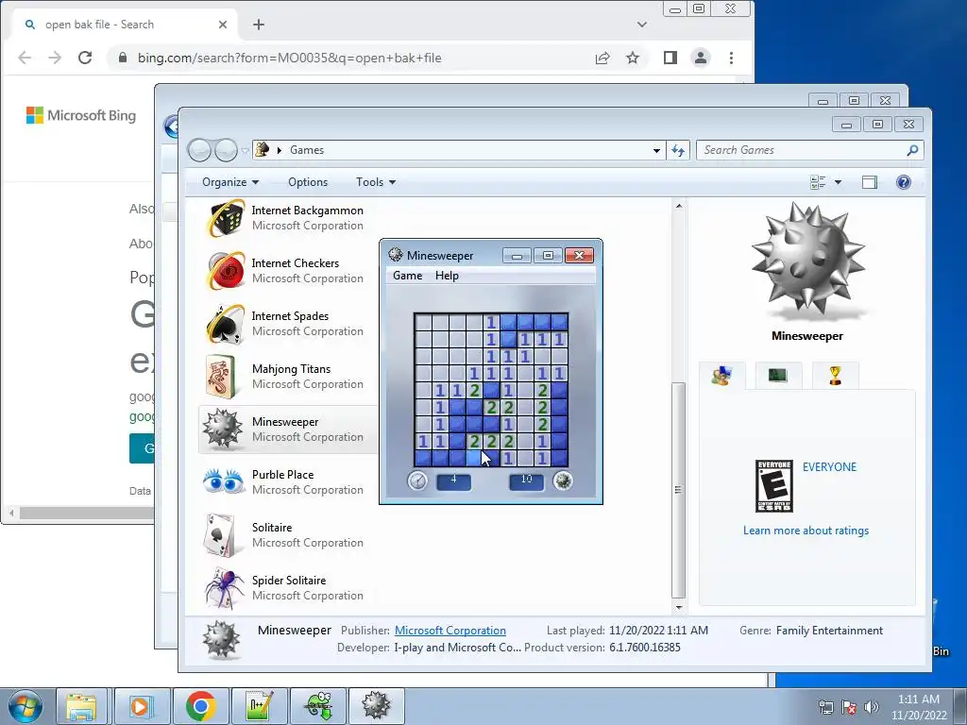
Task: Click the Chrome address bar URL
Action: [x=289, y=58]
